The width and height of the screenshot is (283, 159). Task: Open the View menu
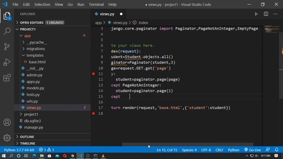(59, 4)
